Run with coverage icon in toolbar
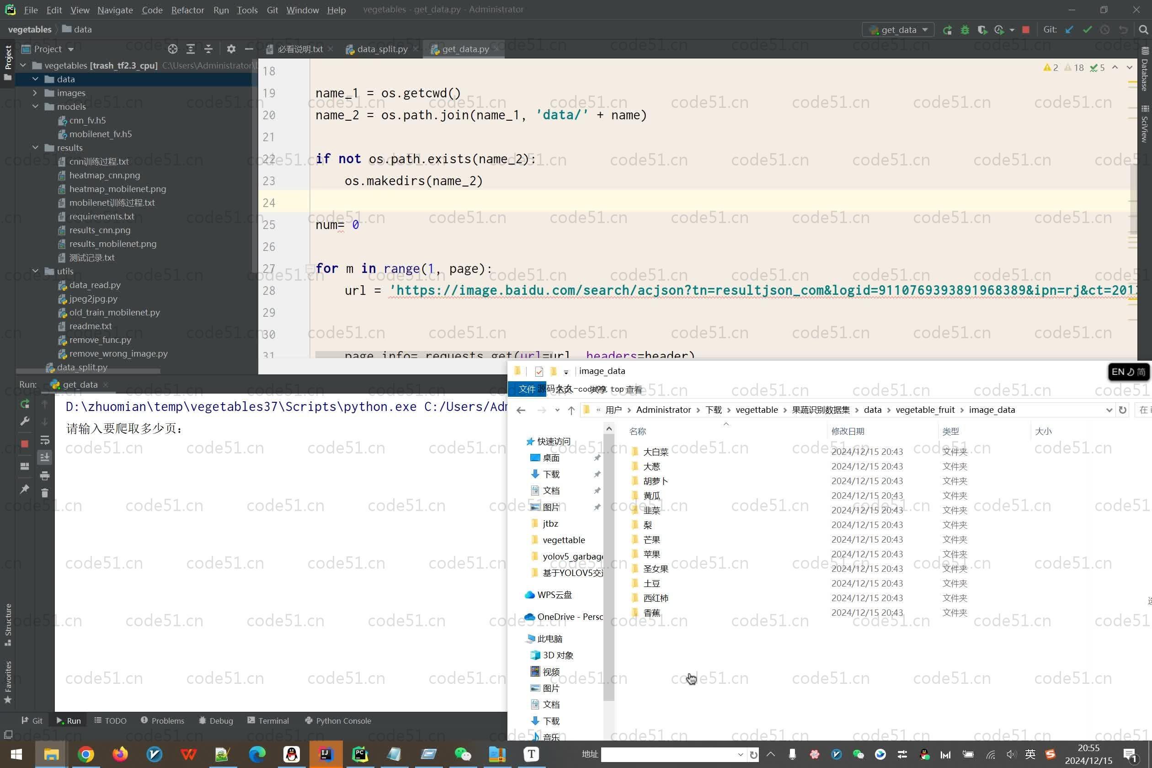Viewport: 1152px width, 768px height. coord(982,30)
